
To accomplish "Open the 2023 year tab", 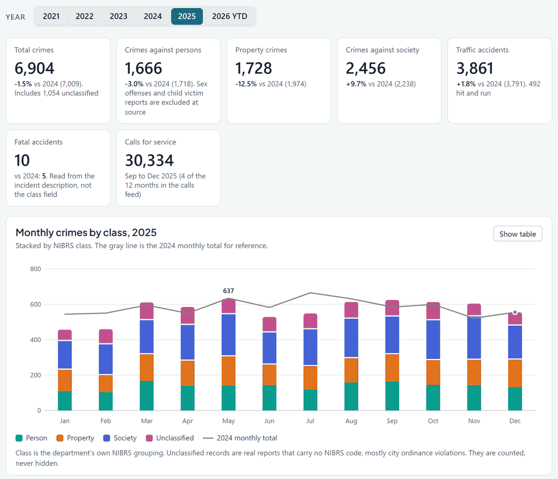I will 119,17.
